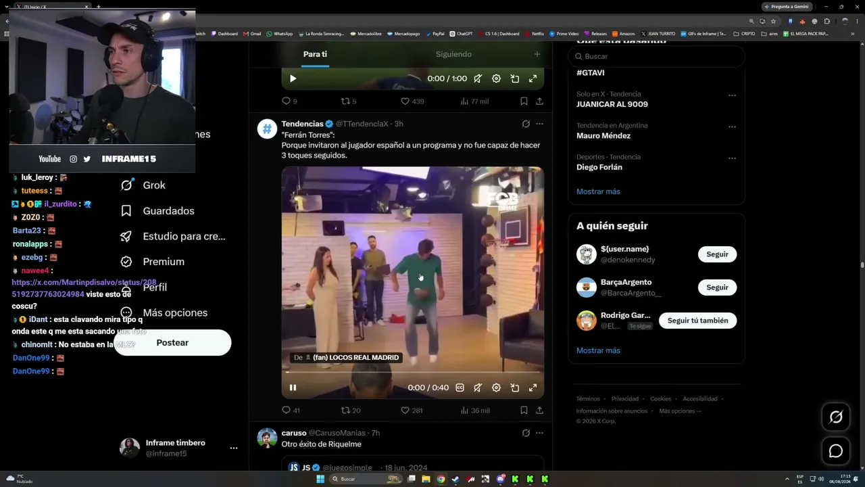This screenshot has height=487, width=865.
Task: Play the top video with 1:00 duration
Action: (293, 78)
